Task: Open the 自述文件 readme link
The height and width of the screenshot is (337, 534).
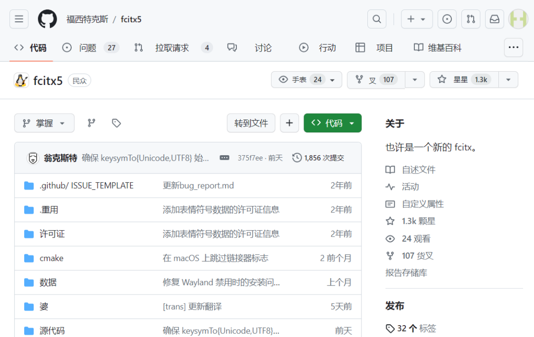Action: tap(410, 169)
